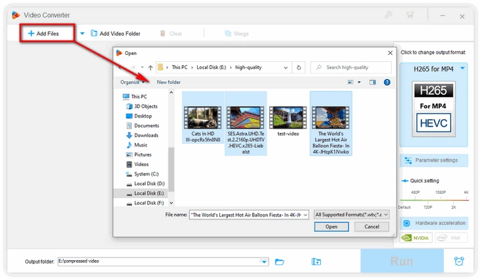Screen dimensions: 481x280
Task: Open 3D Objects in navigation tree
Action: (142, 106)
